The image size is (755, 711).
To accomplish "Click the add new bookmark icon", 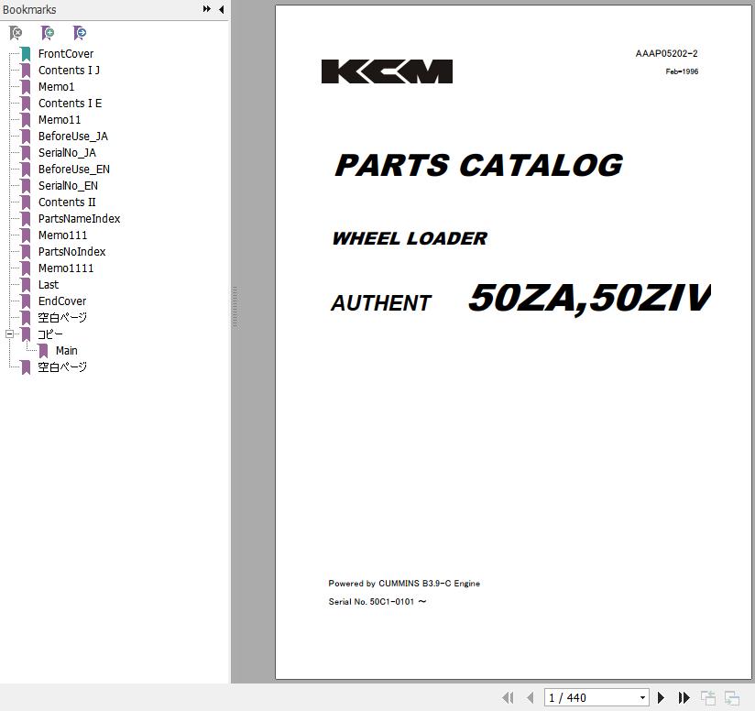I will click(48, 33).
